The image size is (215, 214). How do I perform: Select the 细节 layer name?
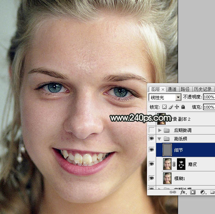pyautogui.click(x=178, y=150)
